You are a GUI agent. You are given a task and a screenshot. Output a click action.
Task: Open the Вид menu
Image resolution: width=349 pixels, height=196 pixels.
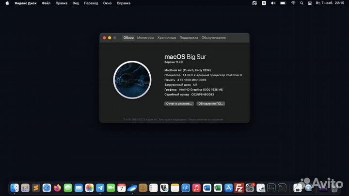[76, 3]
